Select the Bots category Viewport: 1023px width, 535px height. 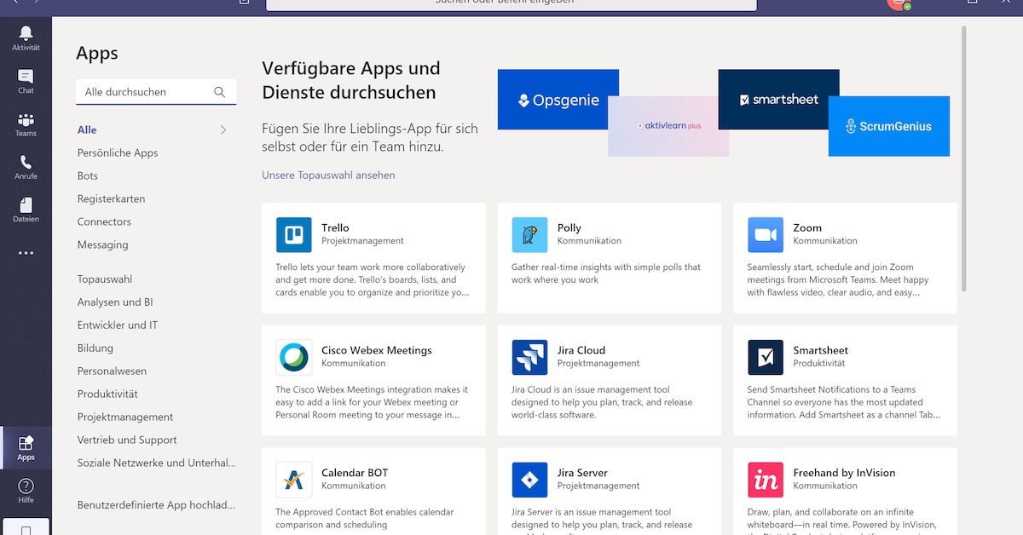[88, 176]
